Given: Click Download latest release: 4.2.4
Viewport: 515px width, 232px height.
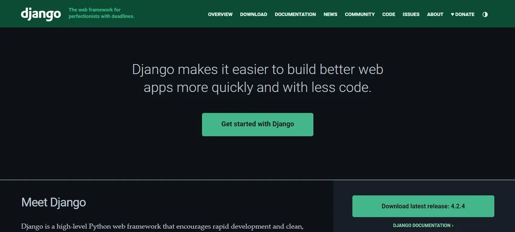Looking at the screenshot, I should coord(423,206).
